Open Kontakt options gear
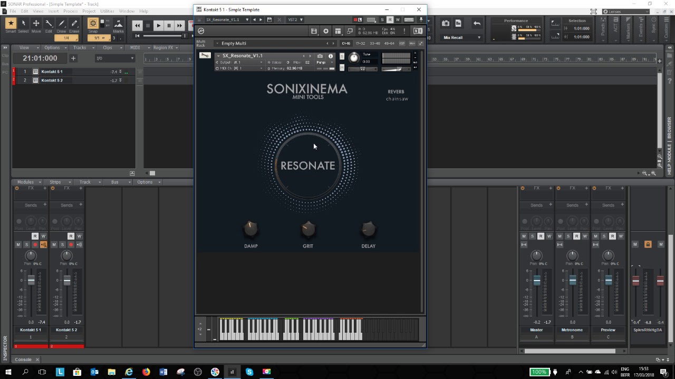This screenshot has width=675, height=379. coord(326,31)
